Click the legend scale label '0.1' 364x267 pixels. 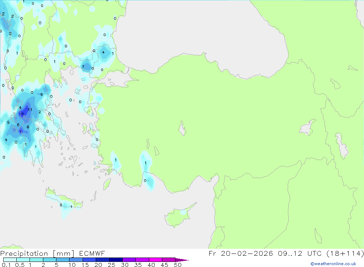[6, 265]
